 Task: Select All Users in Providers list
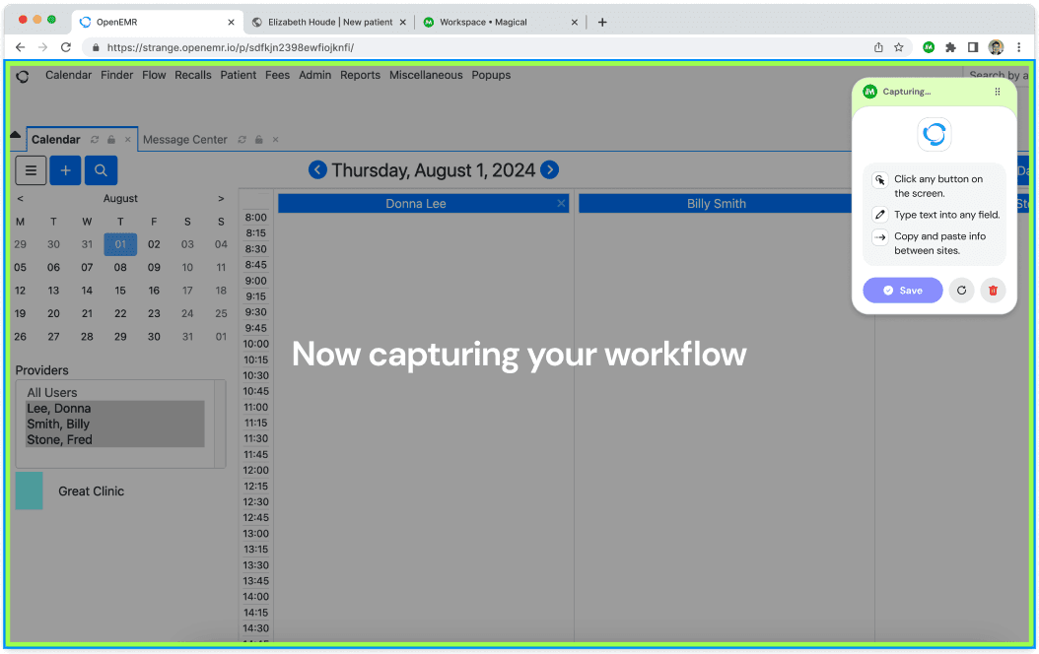coord(51,393)
